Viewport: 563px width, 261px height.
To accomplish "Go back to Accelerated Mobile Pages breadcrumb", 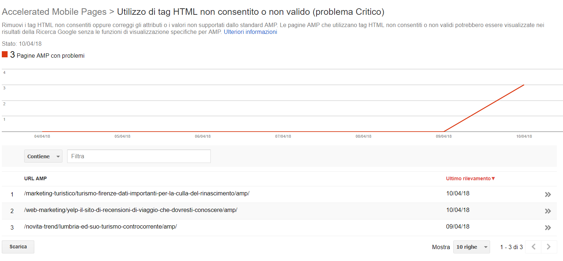I will tap(54, 12).
